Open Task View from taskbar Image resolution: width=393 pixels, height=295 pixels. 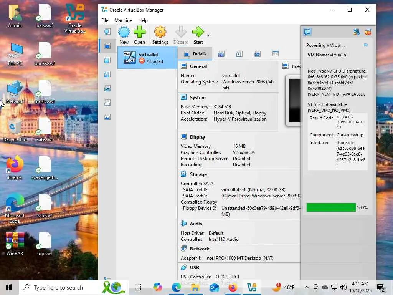point(138,287)
